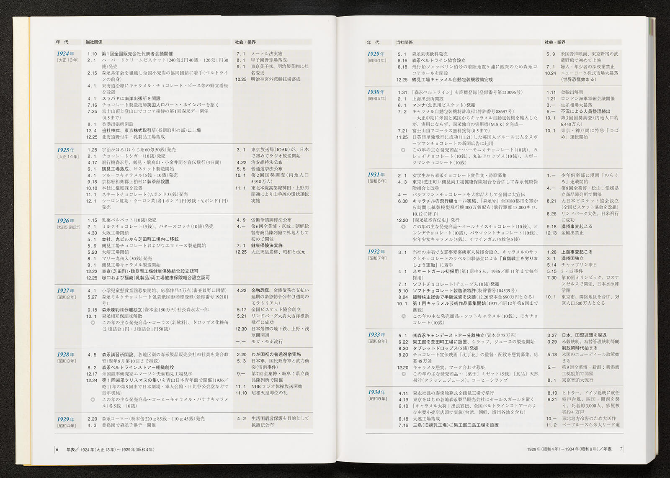This screenshot has width=670, height=478.
Task: Click the "[昭和2年]" era label
Action: (67, 297)
